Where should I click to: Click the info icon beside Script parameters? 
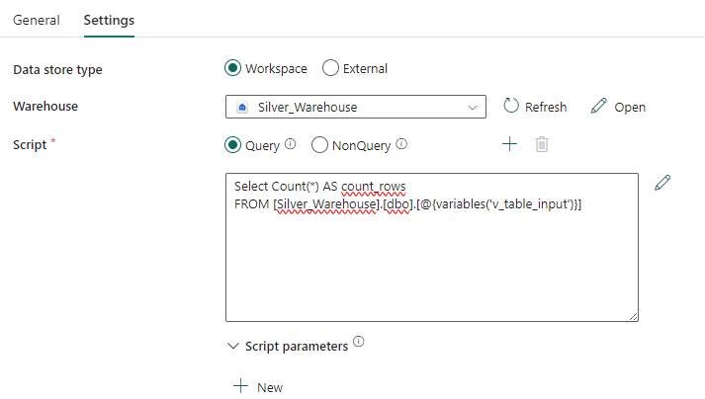[x=358, y=343]
